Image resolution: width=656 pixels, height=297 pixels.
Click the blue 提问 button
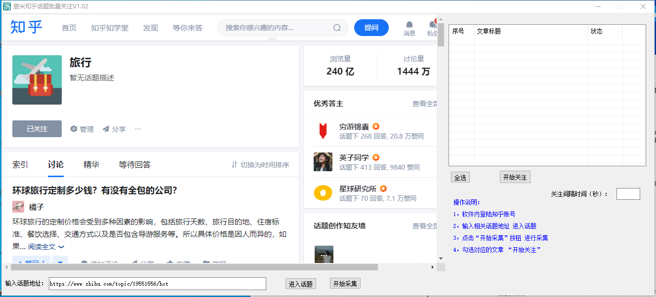click(x=371, y=28)
